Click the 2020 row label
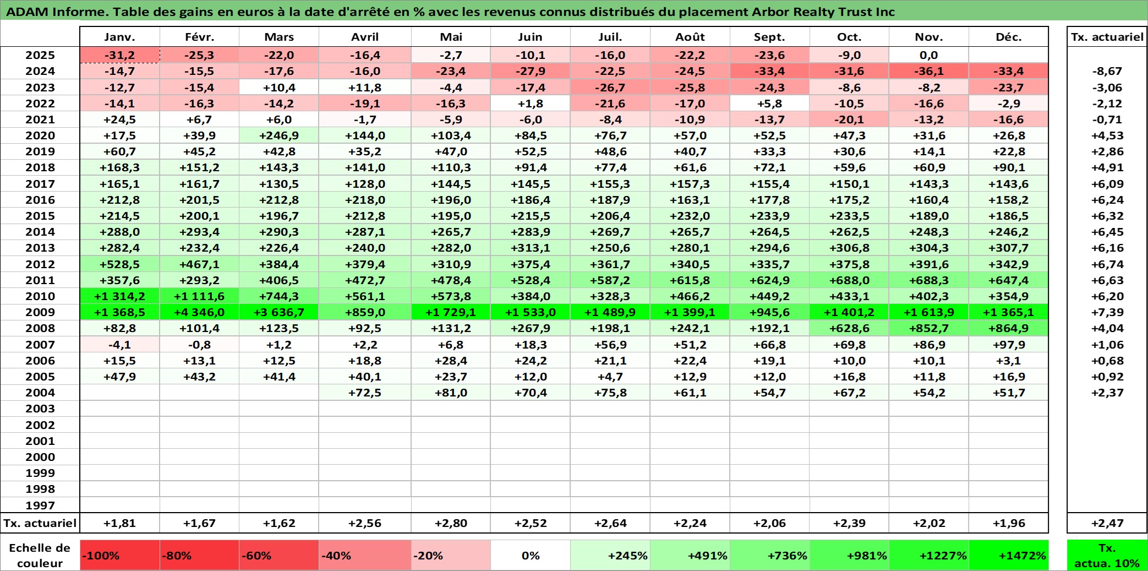 pyautogui.click(x=40, y=135)
